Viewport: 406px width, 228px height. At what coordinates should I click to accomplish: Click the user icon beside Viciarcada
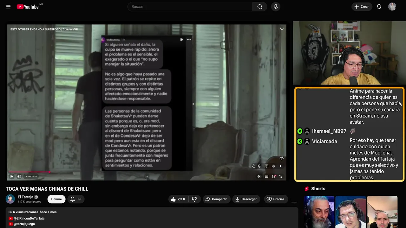tap(307, 142)
